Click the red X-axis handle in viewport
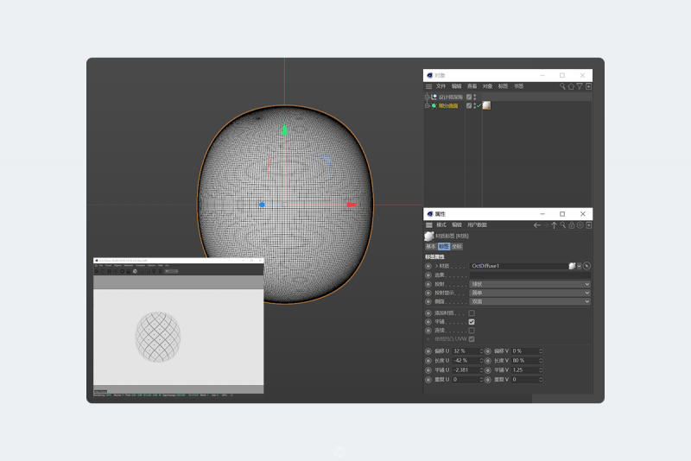 [x=352, y=205]
